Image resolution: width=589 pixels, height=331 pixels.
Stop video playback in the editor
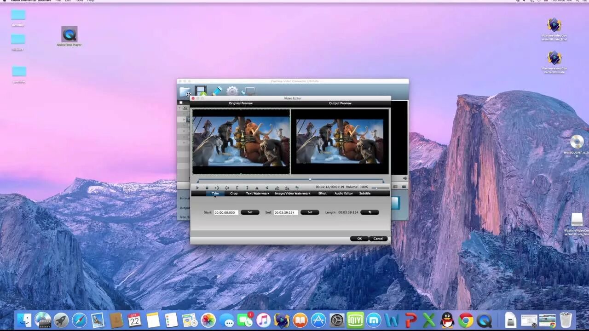tap(207, 188)
